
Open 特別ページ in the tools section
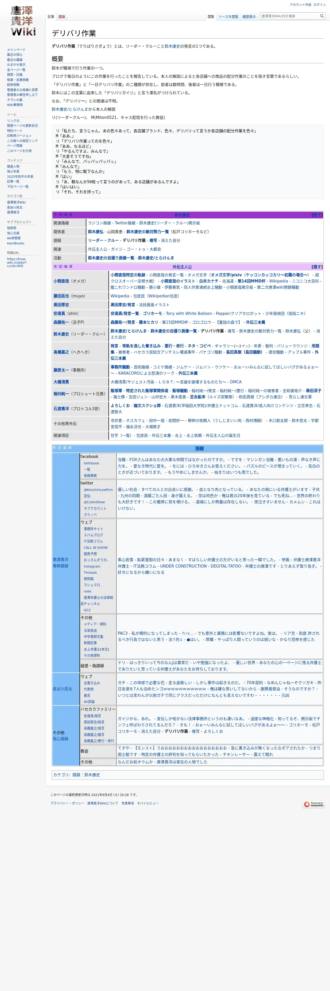click(x=15, y=131)
